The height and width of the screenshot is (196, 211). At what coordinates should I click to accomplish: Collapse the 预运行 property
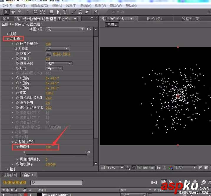(17, 147)
